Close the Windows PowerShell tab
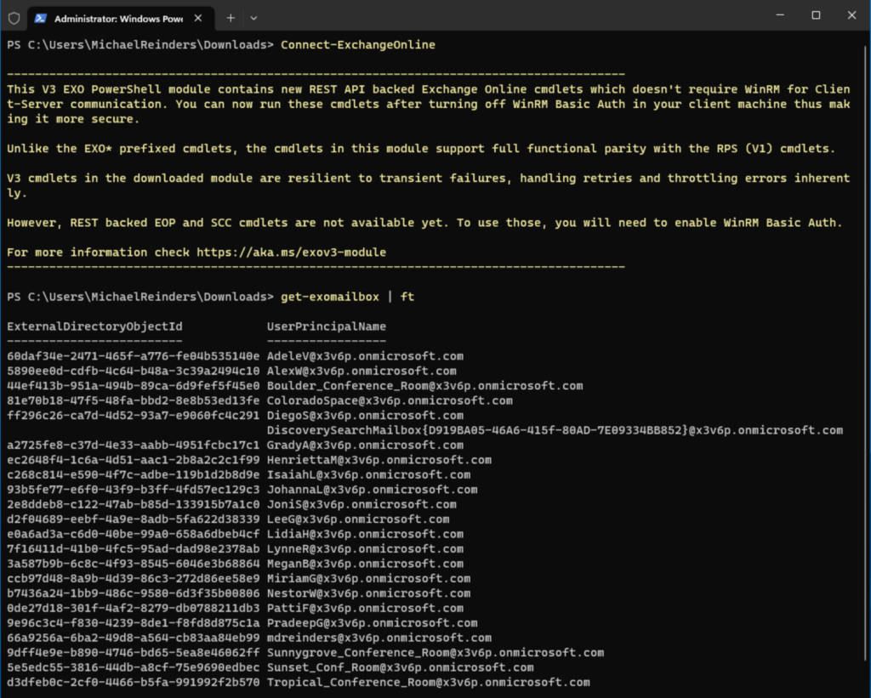This screenshot has height=698, width=871. (x=198, y=19)
